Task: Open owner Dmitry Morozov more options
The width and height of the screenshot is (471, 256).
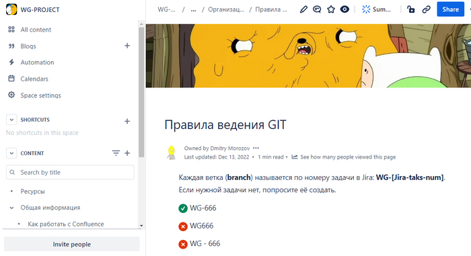Action: click(256, 148)
